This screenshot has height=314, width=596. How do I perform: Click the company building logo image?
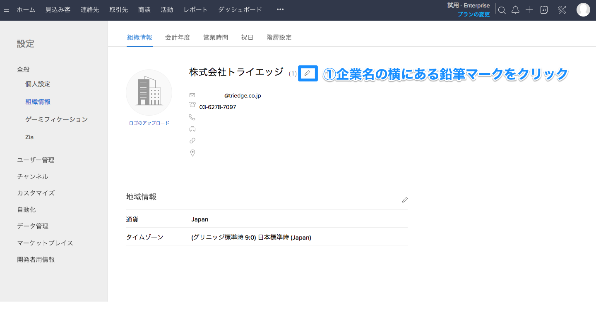149,93
